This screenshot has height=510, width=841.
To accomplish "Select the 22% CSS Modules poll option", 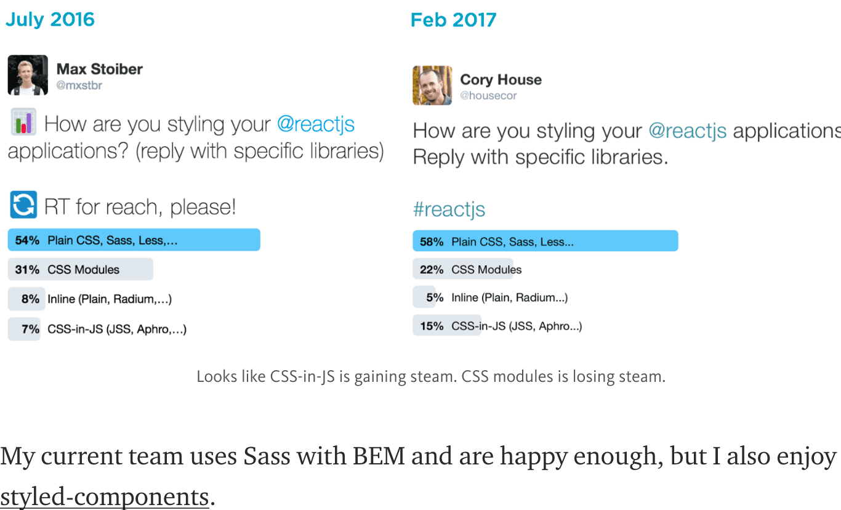I will click(x=468, y=269).
